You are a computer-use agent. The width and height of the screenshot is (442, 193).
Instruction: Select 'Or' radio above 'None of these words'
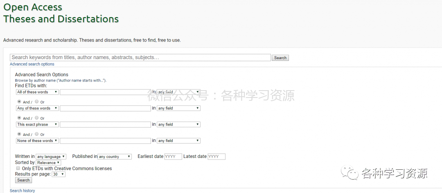(37, 134)
